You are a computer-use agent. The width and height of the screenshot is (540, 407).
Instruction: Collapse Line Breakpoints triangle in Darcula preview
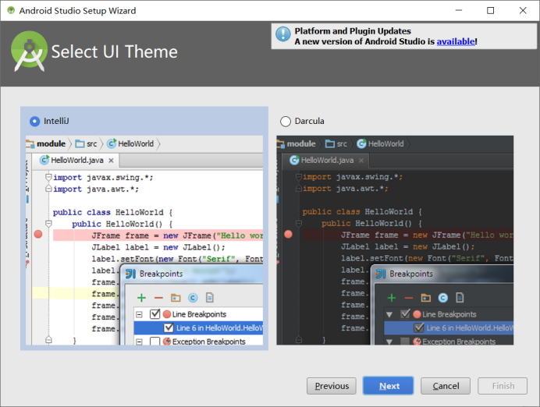pyautogui.click(x=389, y=314)
